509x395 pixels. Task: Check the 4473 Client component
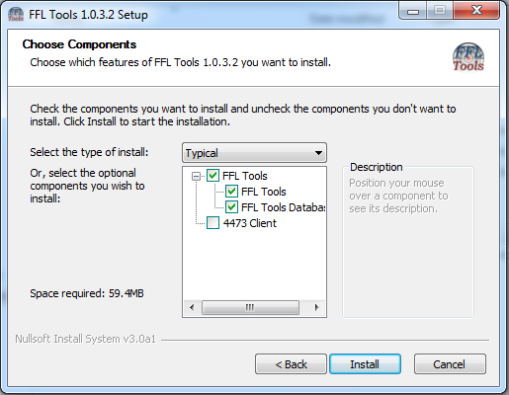tap(212, 223)
